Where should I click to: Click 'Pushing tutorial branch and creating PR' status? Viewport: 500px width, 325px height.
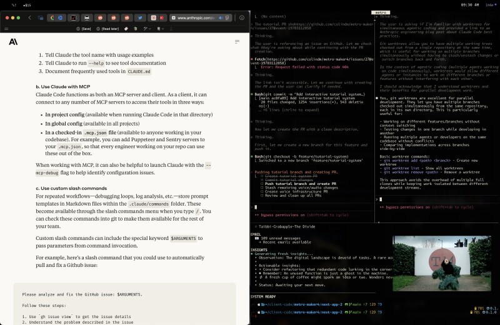pyautogui.click(x=296, y=172)
